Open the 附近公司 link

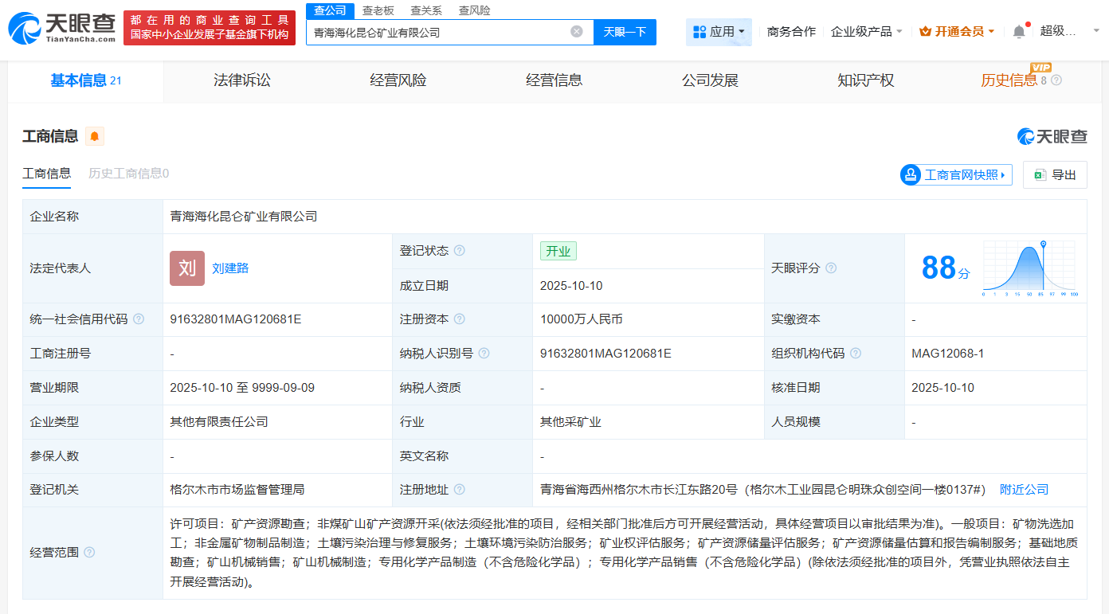(x=1024, y=489)
